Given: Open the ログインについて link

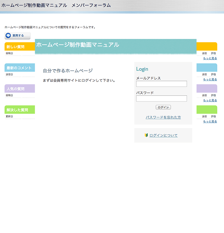Looking at the screenshot, I should [163, 135].
